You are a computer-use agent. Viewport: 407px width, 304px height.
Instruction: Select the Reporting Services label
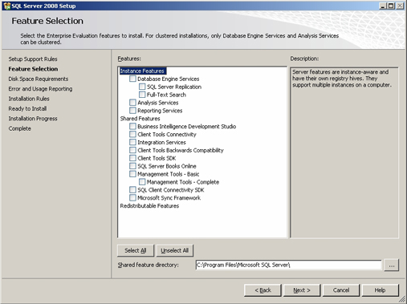[x=160, y=111]
